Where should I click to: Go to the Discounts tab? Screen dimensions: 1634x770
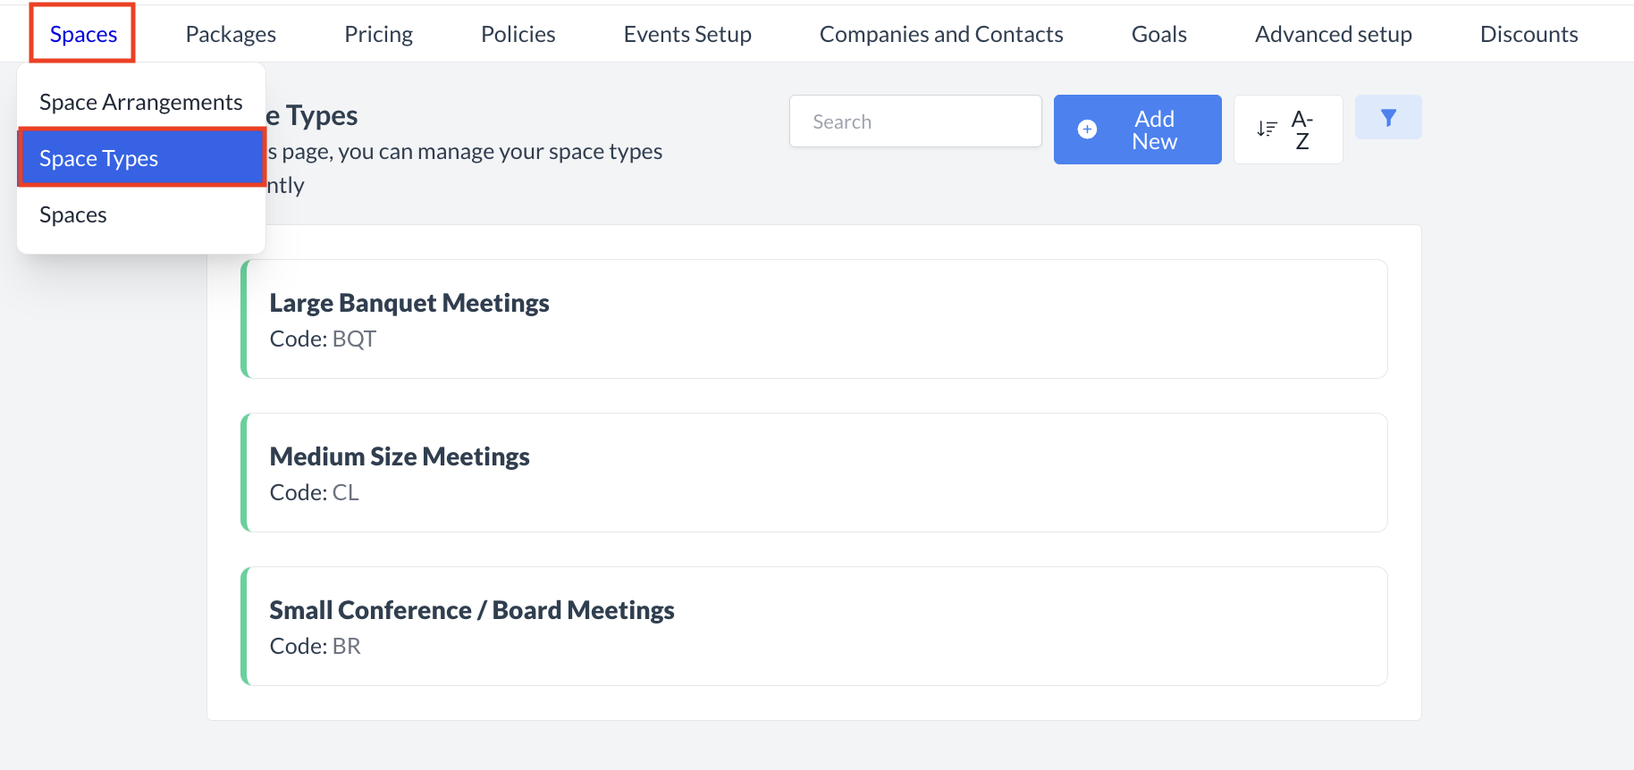point(1529,34)
